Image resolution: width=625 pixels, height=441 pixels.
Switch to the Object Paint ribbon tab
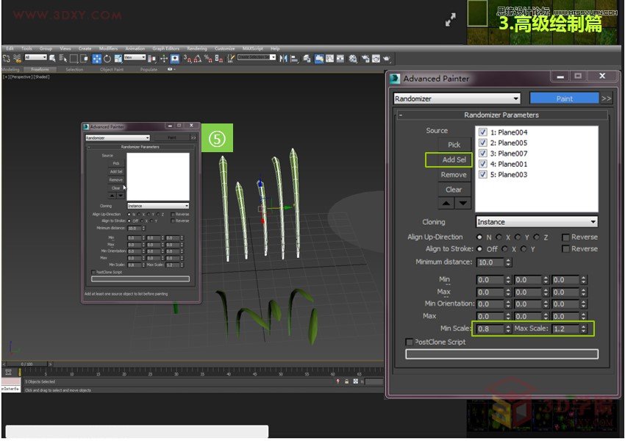(111, 70)
